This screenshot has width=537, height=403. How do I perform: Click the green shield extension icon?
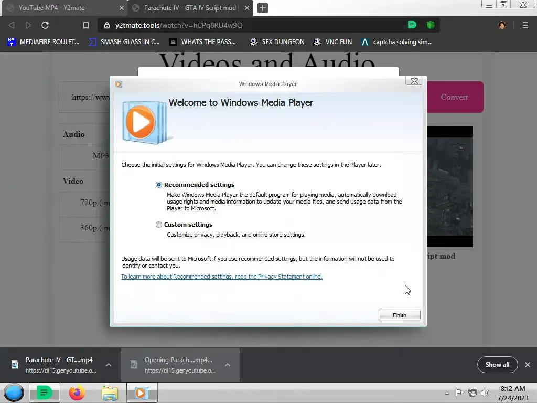[x=431, y=25]
